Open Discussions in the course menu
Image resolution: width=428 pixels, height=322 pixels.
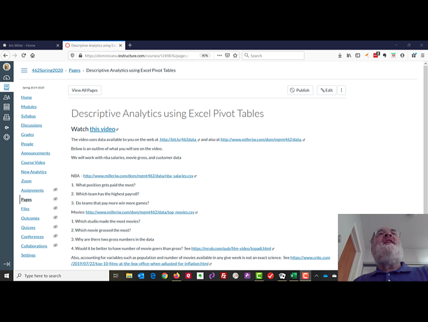click(32, 125)
